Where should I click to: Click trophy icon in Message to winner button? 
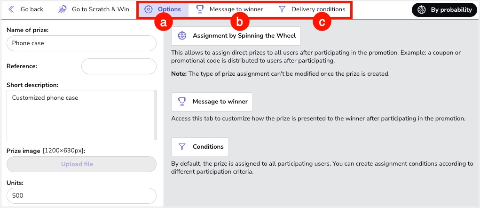[x=183, y=102]
